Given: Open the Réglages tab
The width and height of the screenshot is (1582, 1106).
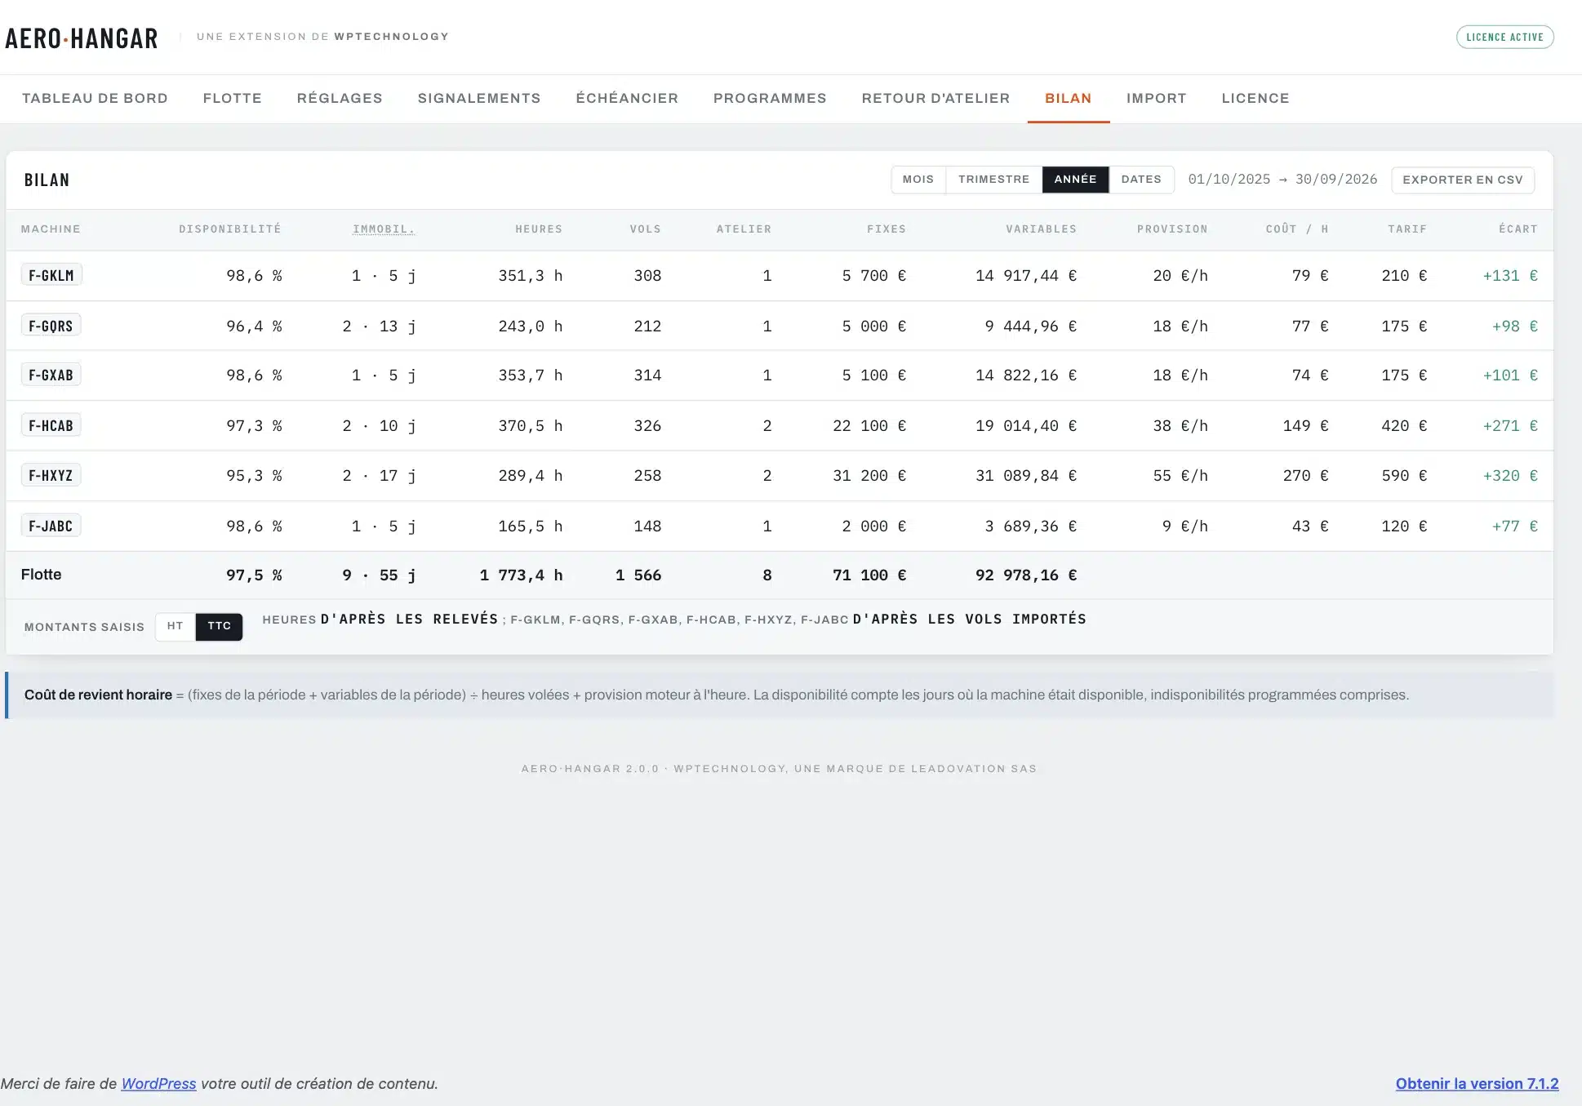Looking at the screenshot, I should (340, 98).
